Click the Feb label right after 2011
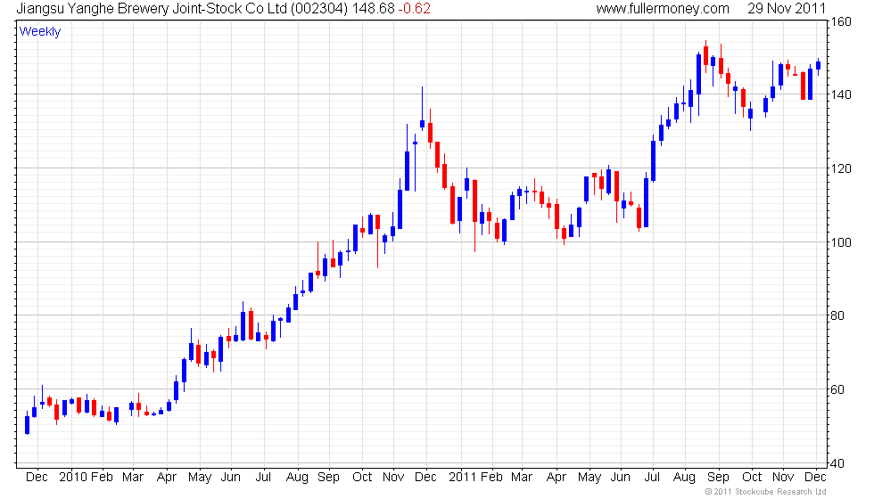 tap(491, 478)
